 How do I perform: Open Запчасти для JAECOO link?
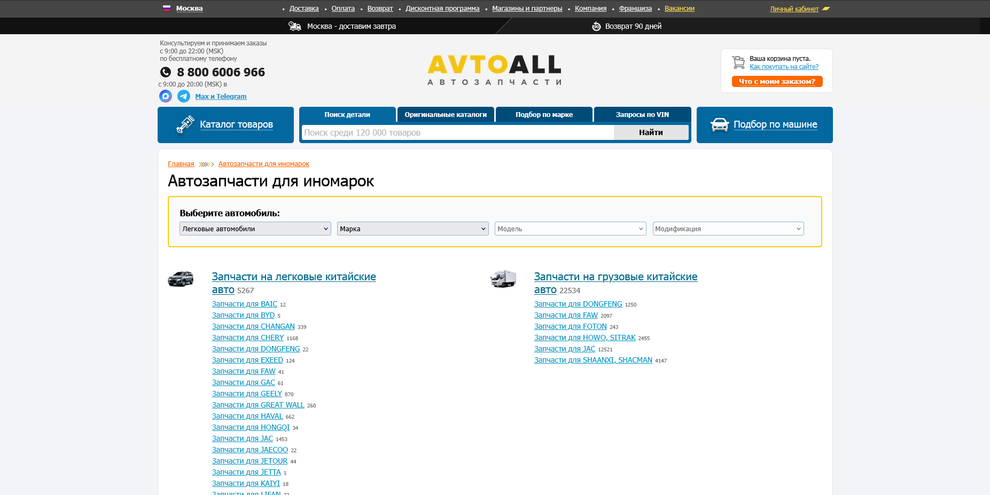point(250,450)
